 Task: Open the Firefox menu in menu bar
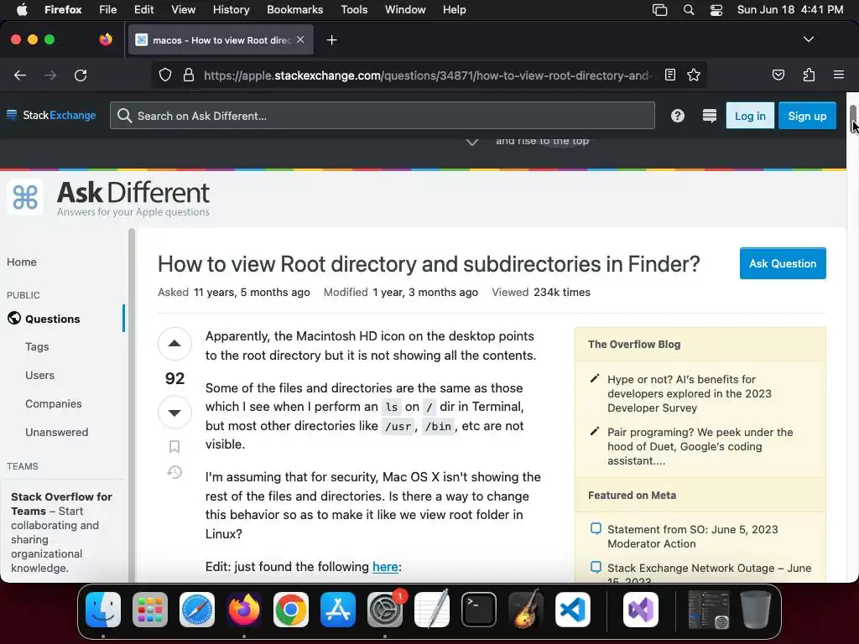pos(63,9)
